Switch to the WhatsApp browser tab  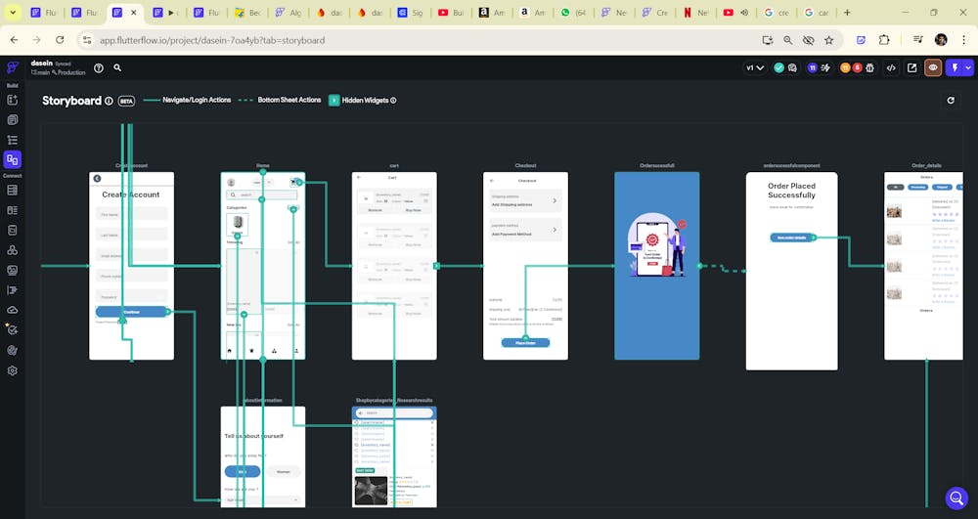point(573,13)
